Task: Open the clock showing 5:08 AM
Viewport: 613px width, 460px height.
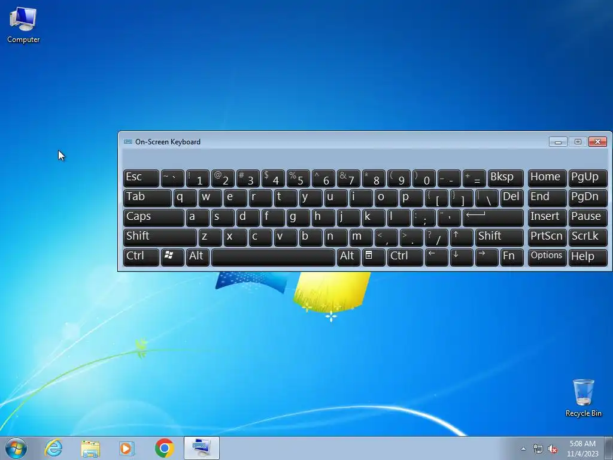Action: coord(582,449)
